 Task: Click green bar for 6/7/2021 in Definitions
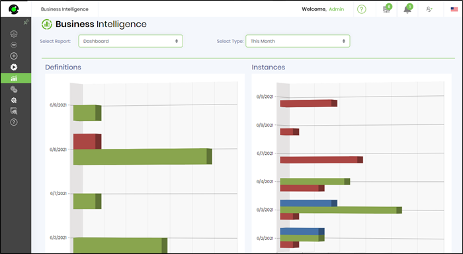click(x=87, y=202)
